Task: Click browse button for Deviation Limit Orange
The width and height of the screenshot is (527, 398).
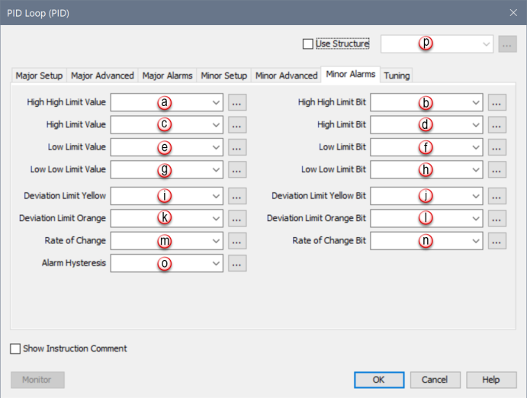Action: (237, 219)
